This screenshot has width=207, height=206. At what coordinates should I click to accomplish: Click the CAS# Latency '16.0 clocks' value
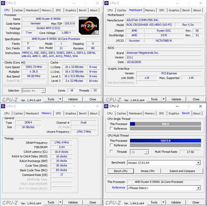pos(61,152)
